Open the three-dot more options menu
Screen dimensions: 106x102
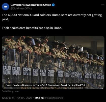coord(102,5)
